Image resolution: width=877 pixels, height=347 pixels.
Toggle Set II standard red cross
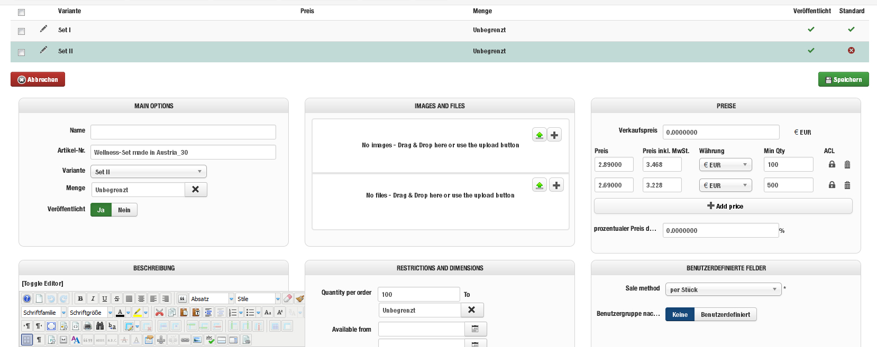tap(851, 50)
